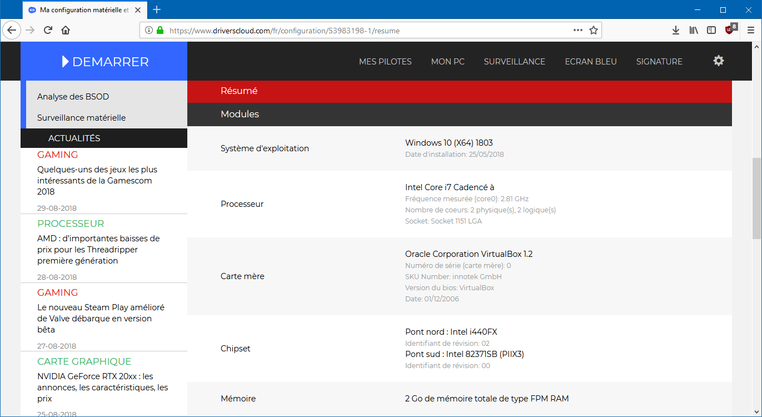Screen dimensions: 762x417
Task: Click the 2 Go de mémoire totale text
Action: [x=487, y=399]
